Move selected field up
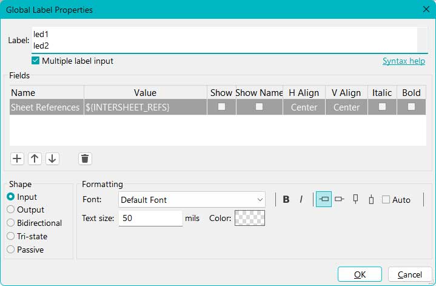This screenshot has width=436, height=286. [x=35, y=158]
